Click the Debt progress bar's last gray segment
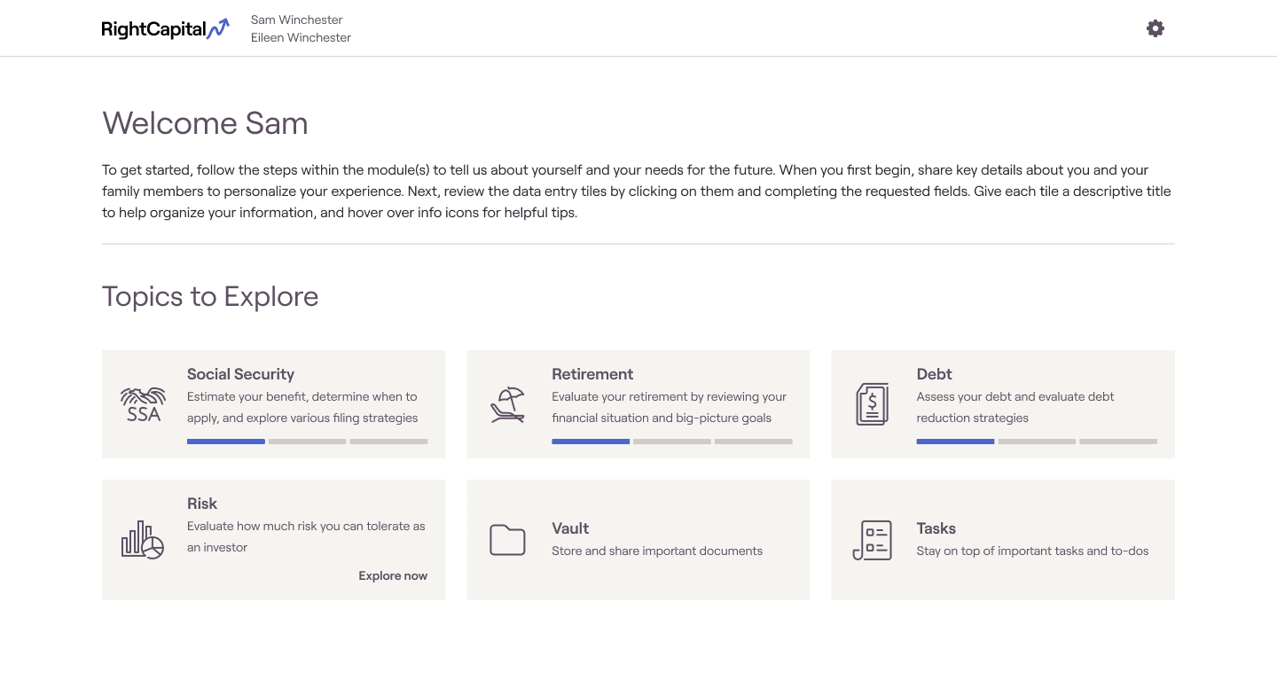1277x688 pixels. (1117, 442)
